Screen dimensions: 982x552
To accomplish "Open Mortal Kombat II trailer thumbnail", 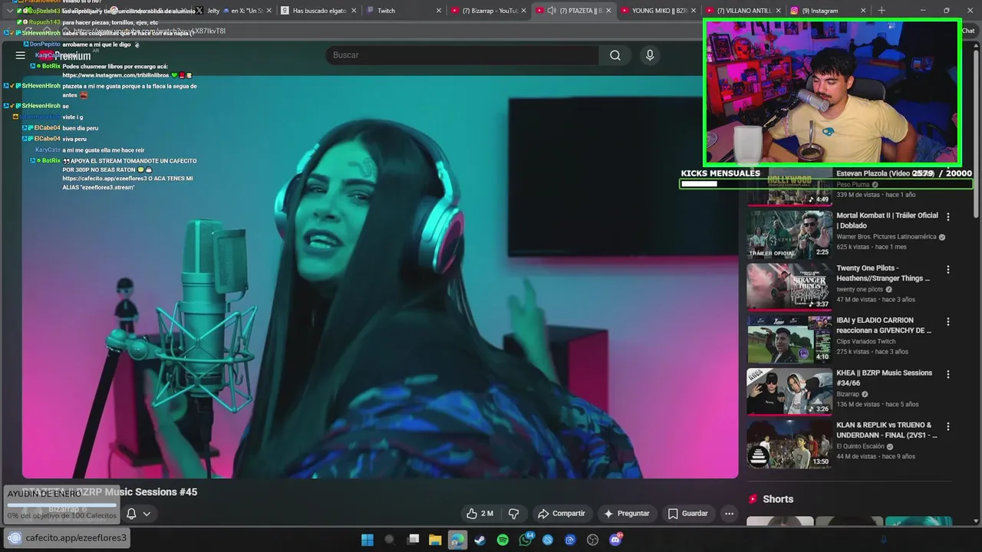I will [789, 235].
